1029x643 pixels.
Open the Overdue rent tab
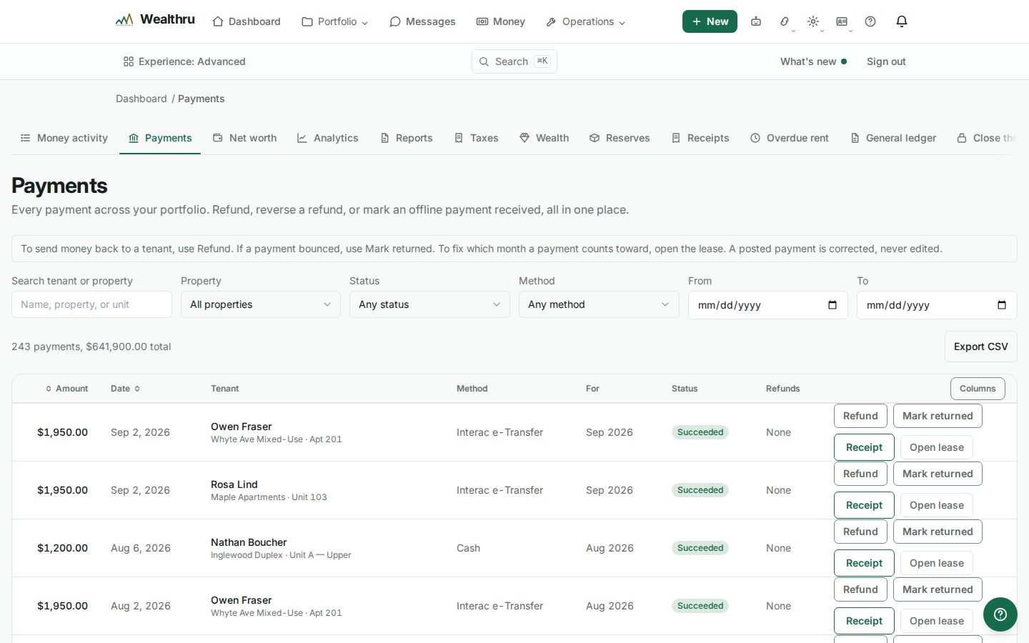(790, 138)
